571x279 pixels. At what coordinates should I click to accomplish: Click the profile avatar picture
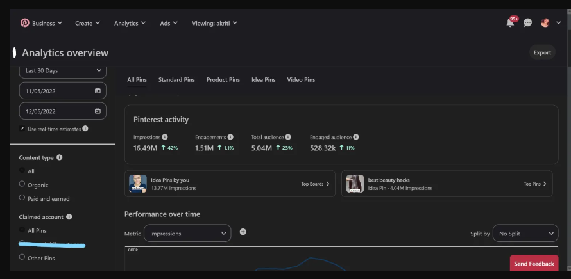545,23
